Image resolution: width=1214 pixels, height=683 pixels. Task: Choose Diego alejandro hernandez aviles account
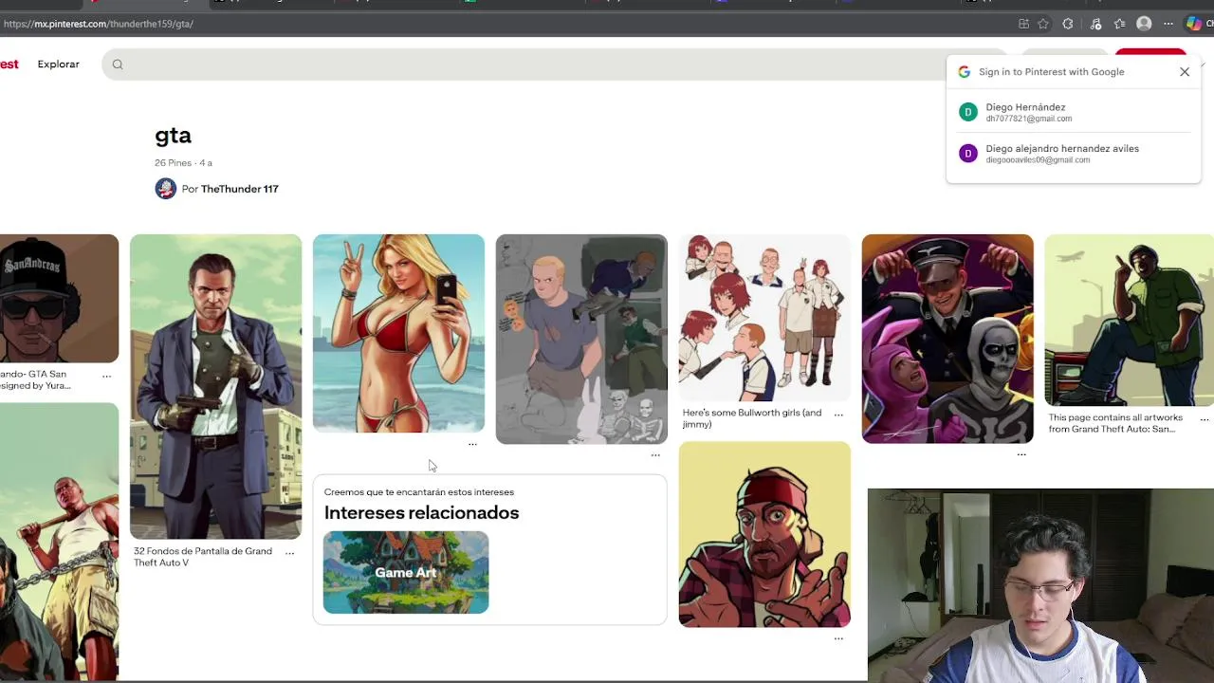coord(1074,154)
